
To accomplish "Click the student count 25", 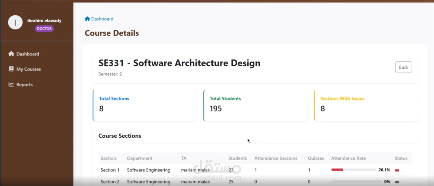I will point(231,182).
